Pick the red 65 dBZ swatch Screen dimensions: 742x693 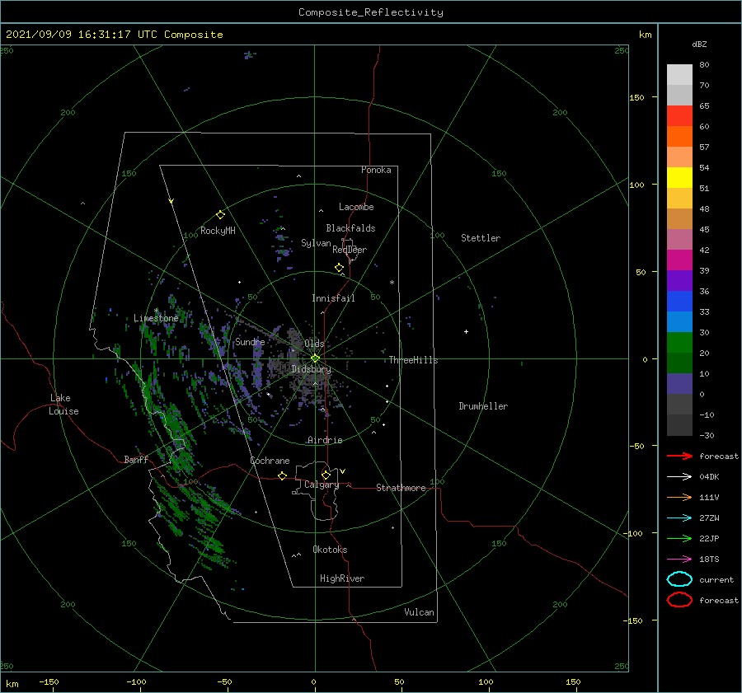click(679, 116)
